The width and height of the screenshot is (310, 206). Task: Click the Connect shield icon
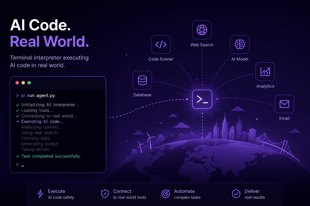(105, 194)
